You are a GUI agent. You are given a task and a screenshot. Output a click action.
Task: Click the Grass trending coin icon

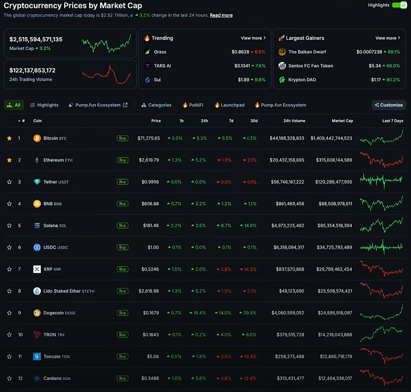(148, 52)
